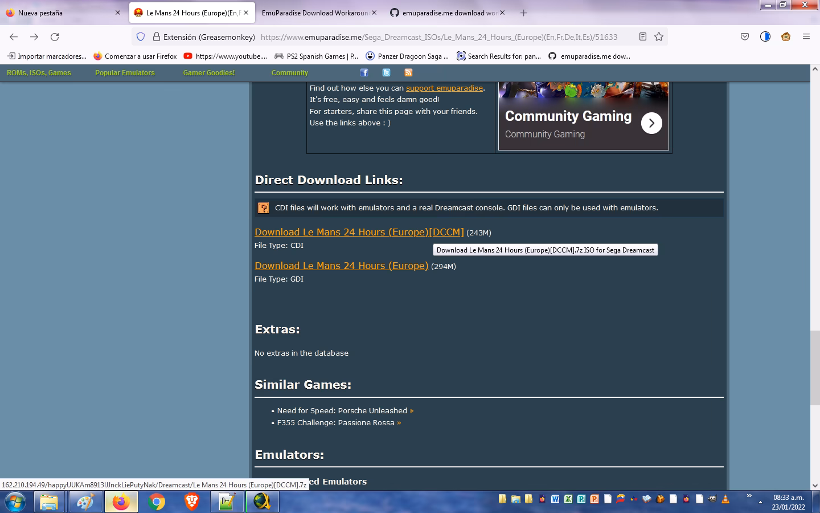Open EmuParadise RSS feed icon

tap(408, 72)
